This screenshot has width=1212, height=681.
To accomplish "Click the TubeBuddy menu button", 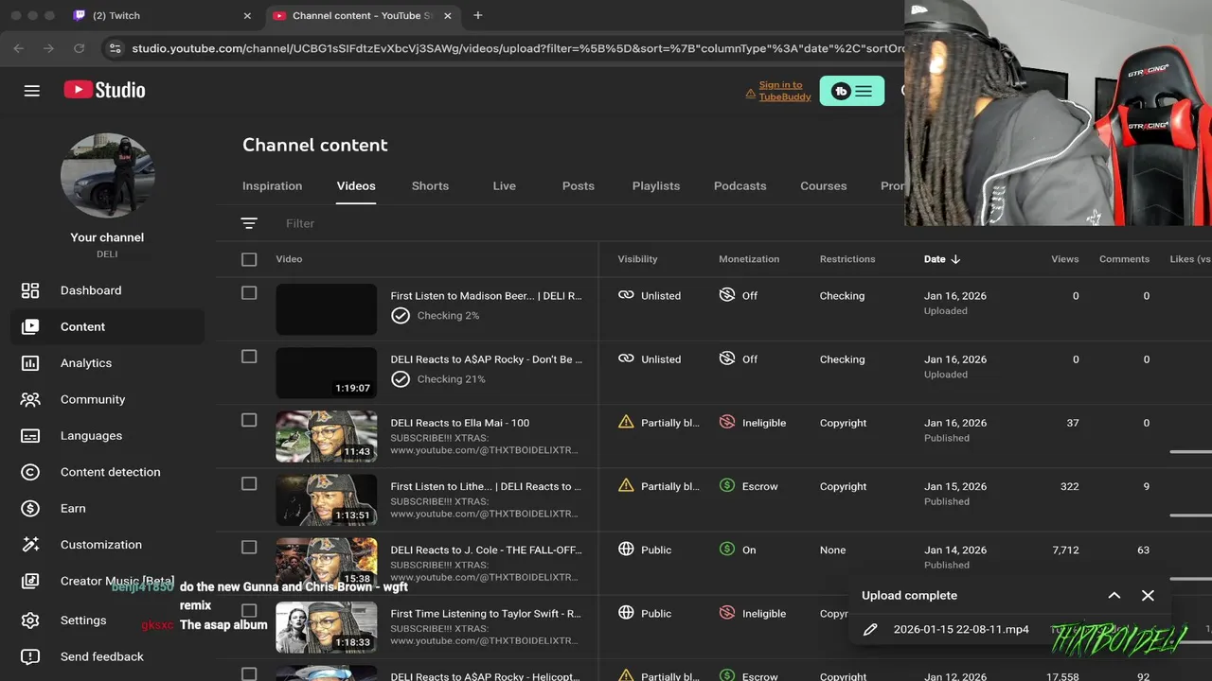I will pos(852,91).
